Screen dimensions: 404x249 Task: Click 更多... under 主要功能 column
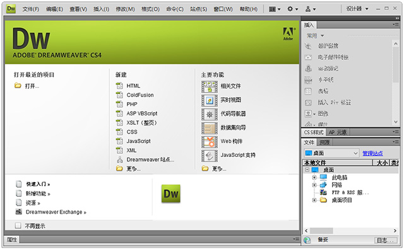pyautogui.click(x=219, y=169)
